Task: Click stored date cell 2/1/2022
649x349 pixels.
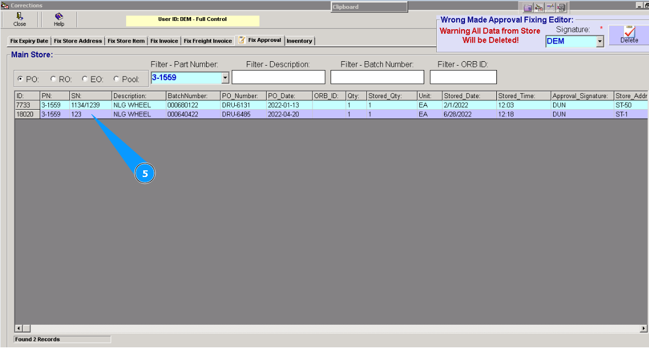Action: pos(469,105)
